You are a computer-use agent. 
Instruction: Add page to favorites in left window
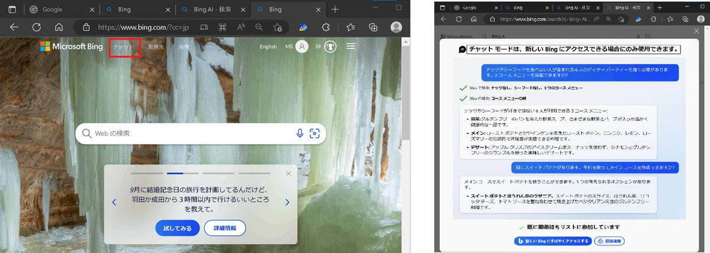(277, 27)
